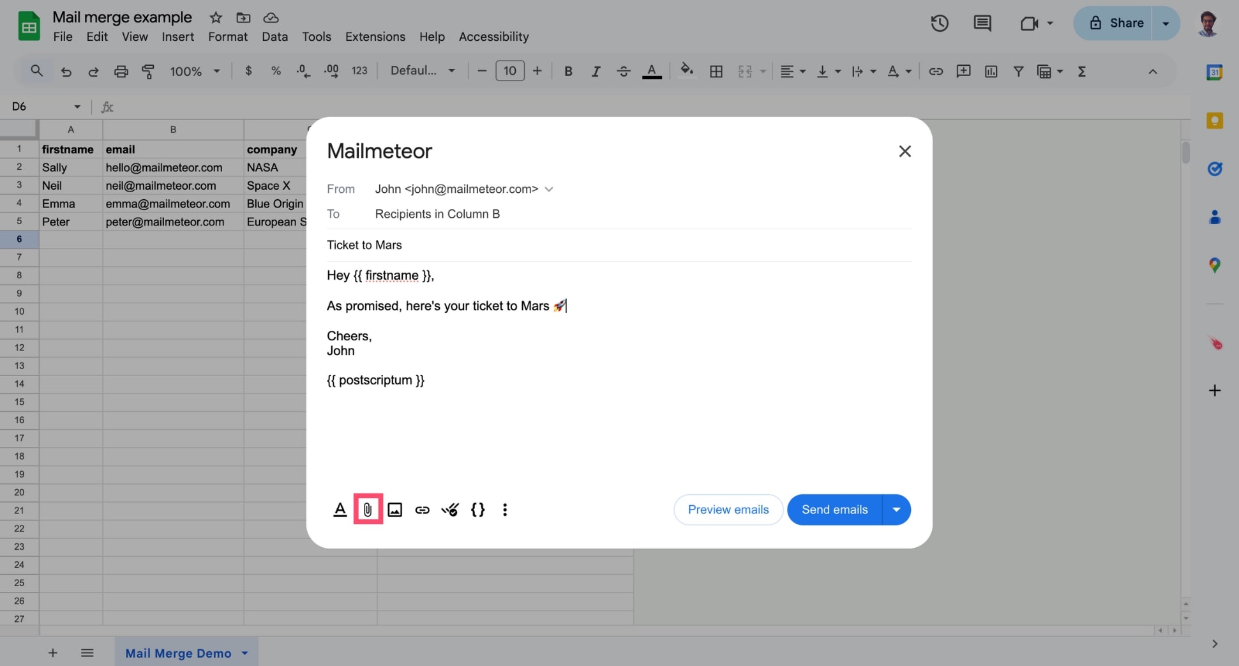1239x666 pixels.
Task: Click the move to folder icon
Action: pyautogui.click(x=243, y=17)
